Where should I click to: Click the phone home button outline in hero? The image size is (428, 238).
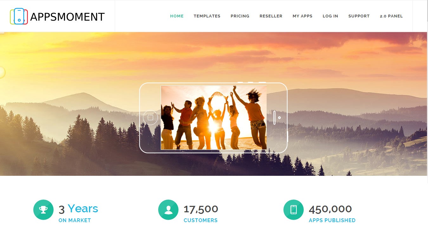click(150, 118)
